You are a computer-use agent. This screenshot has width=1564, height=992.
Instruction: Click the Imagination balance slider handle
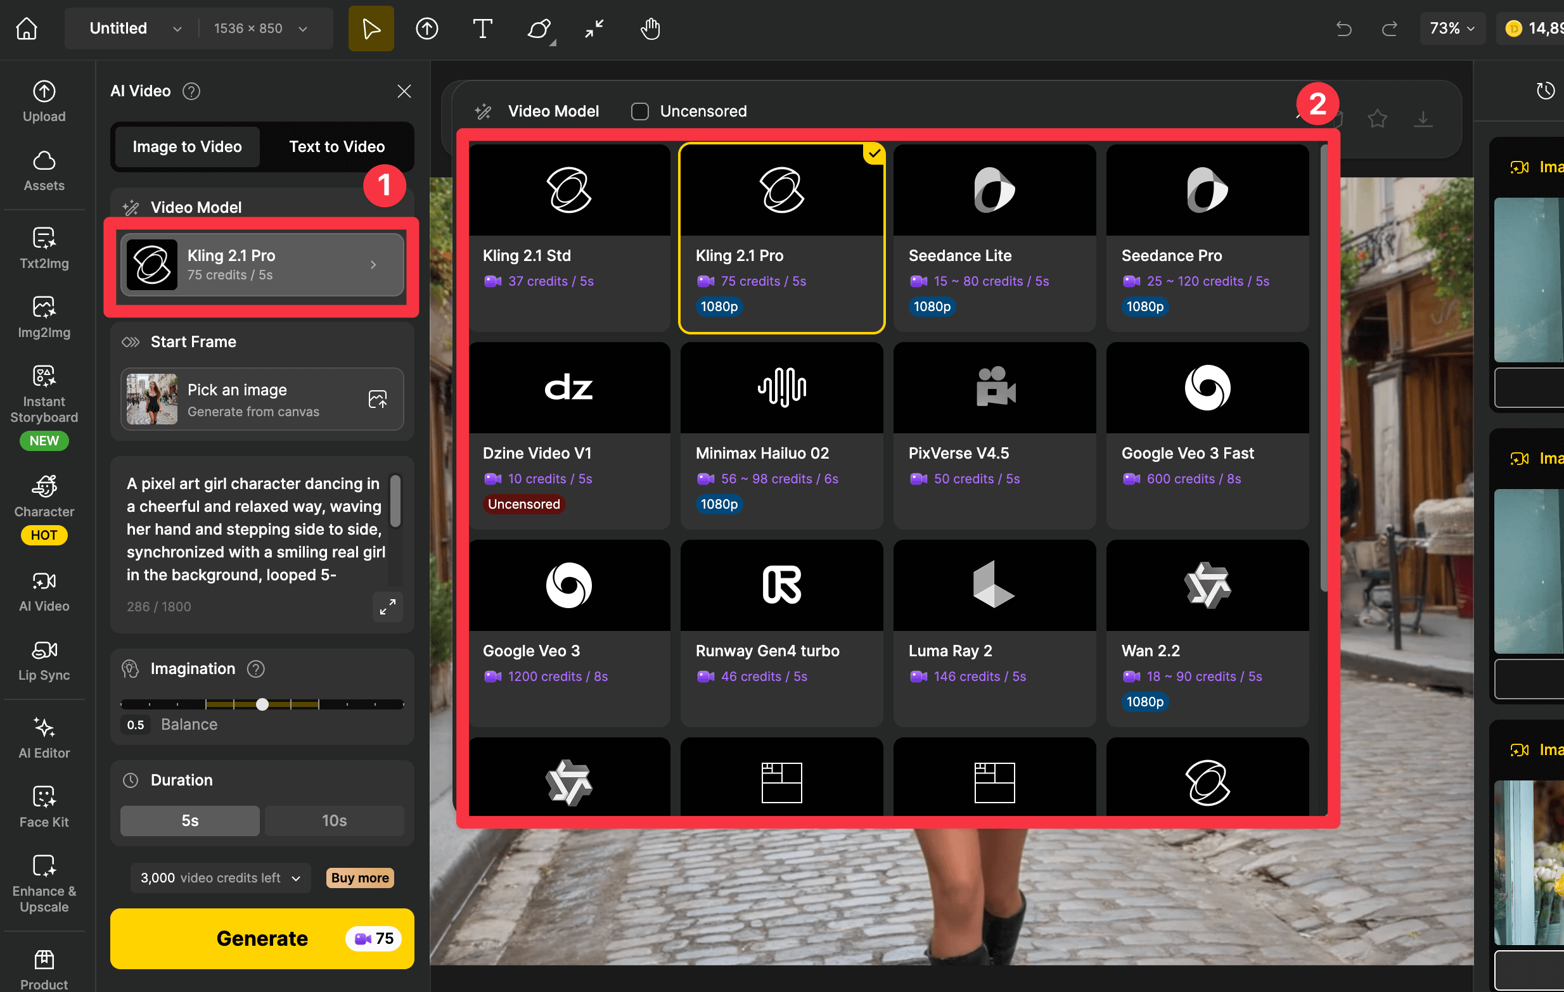pyautogui.click(x=262, y=704)
